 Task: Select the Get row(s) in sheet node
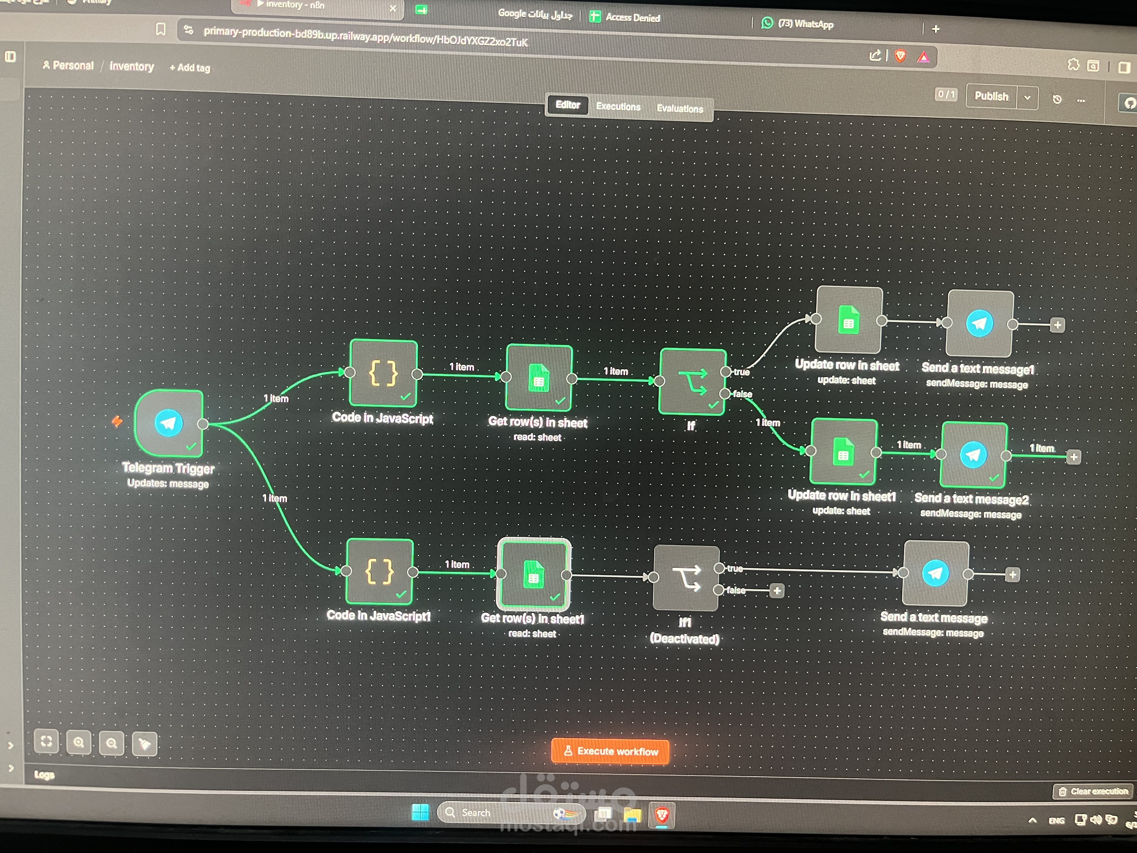click(x=539, y=378)
